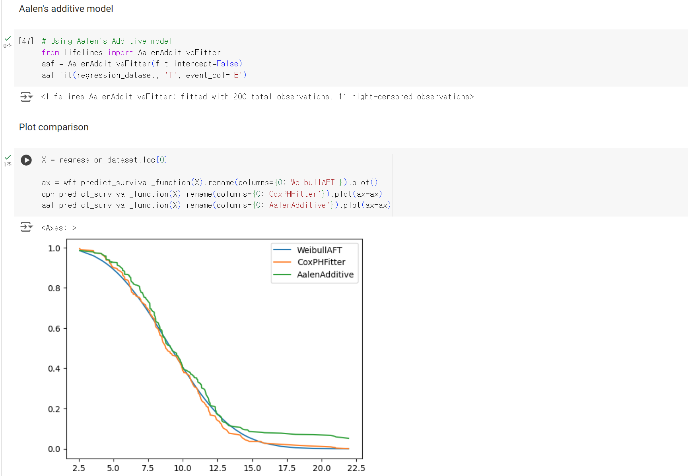The height and width of the screenshot is (476, 690).
Task: Click the cph.predict_survival_function code line
Action: pos(212,194)
